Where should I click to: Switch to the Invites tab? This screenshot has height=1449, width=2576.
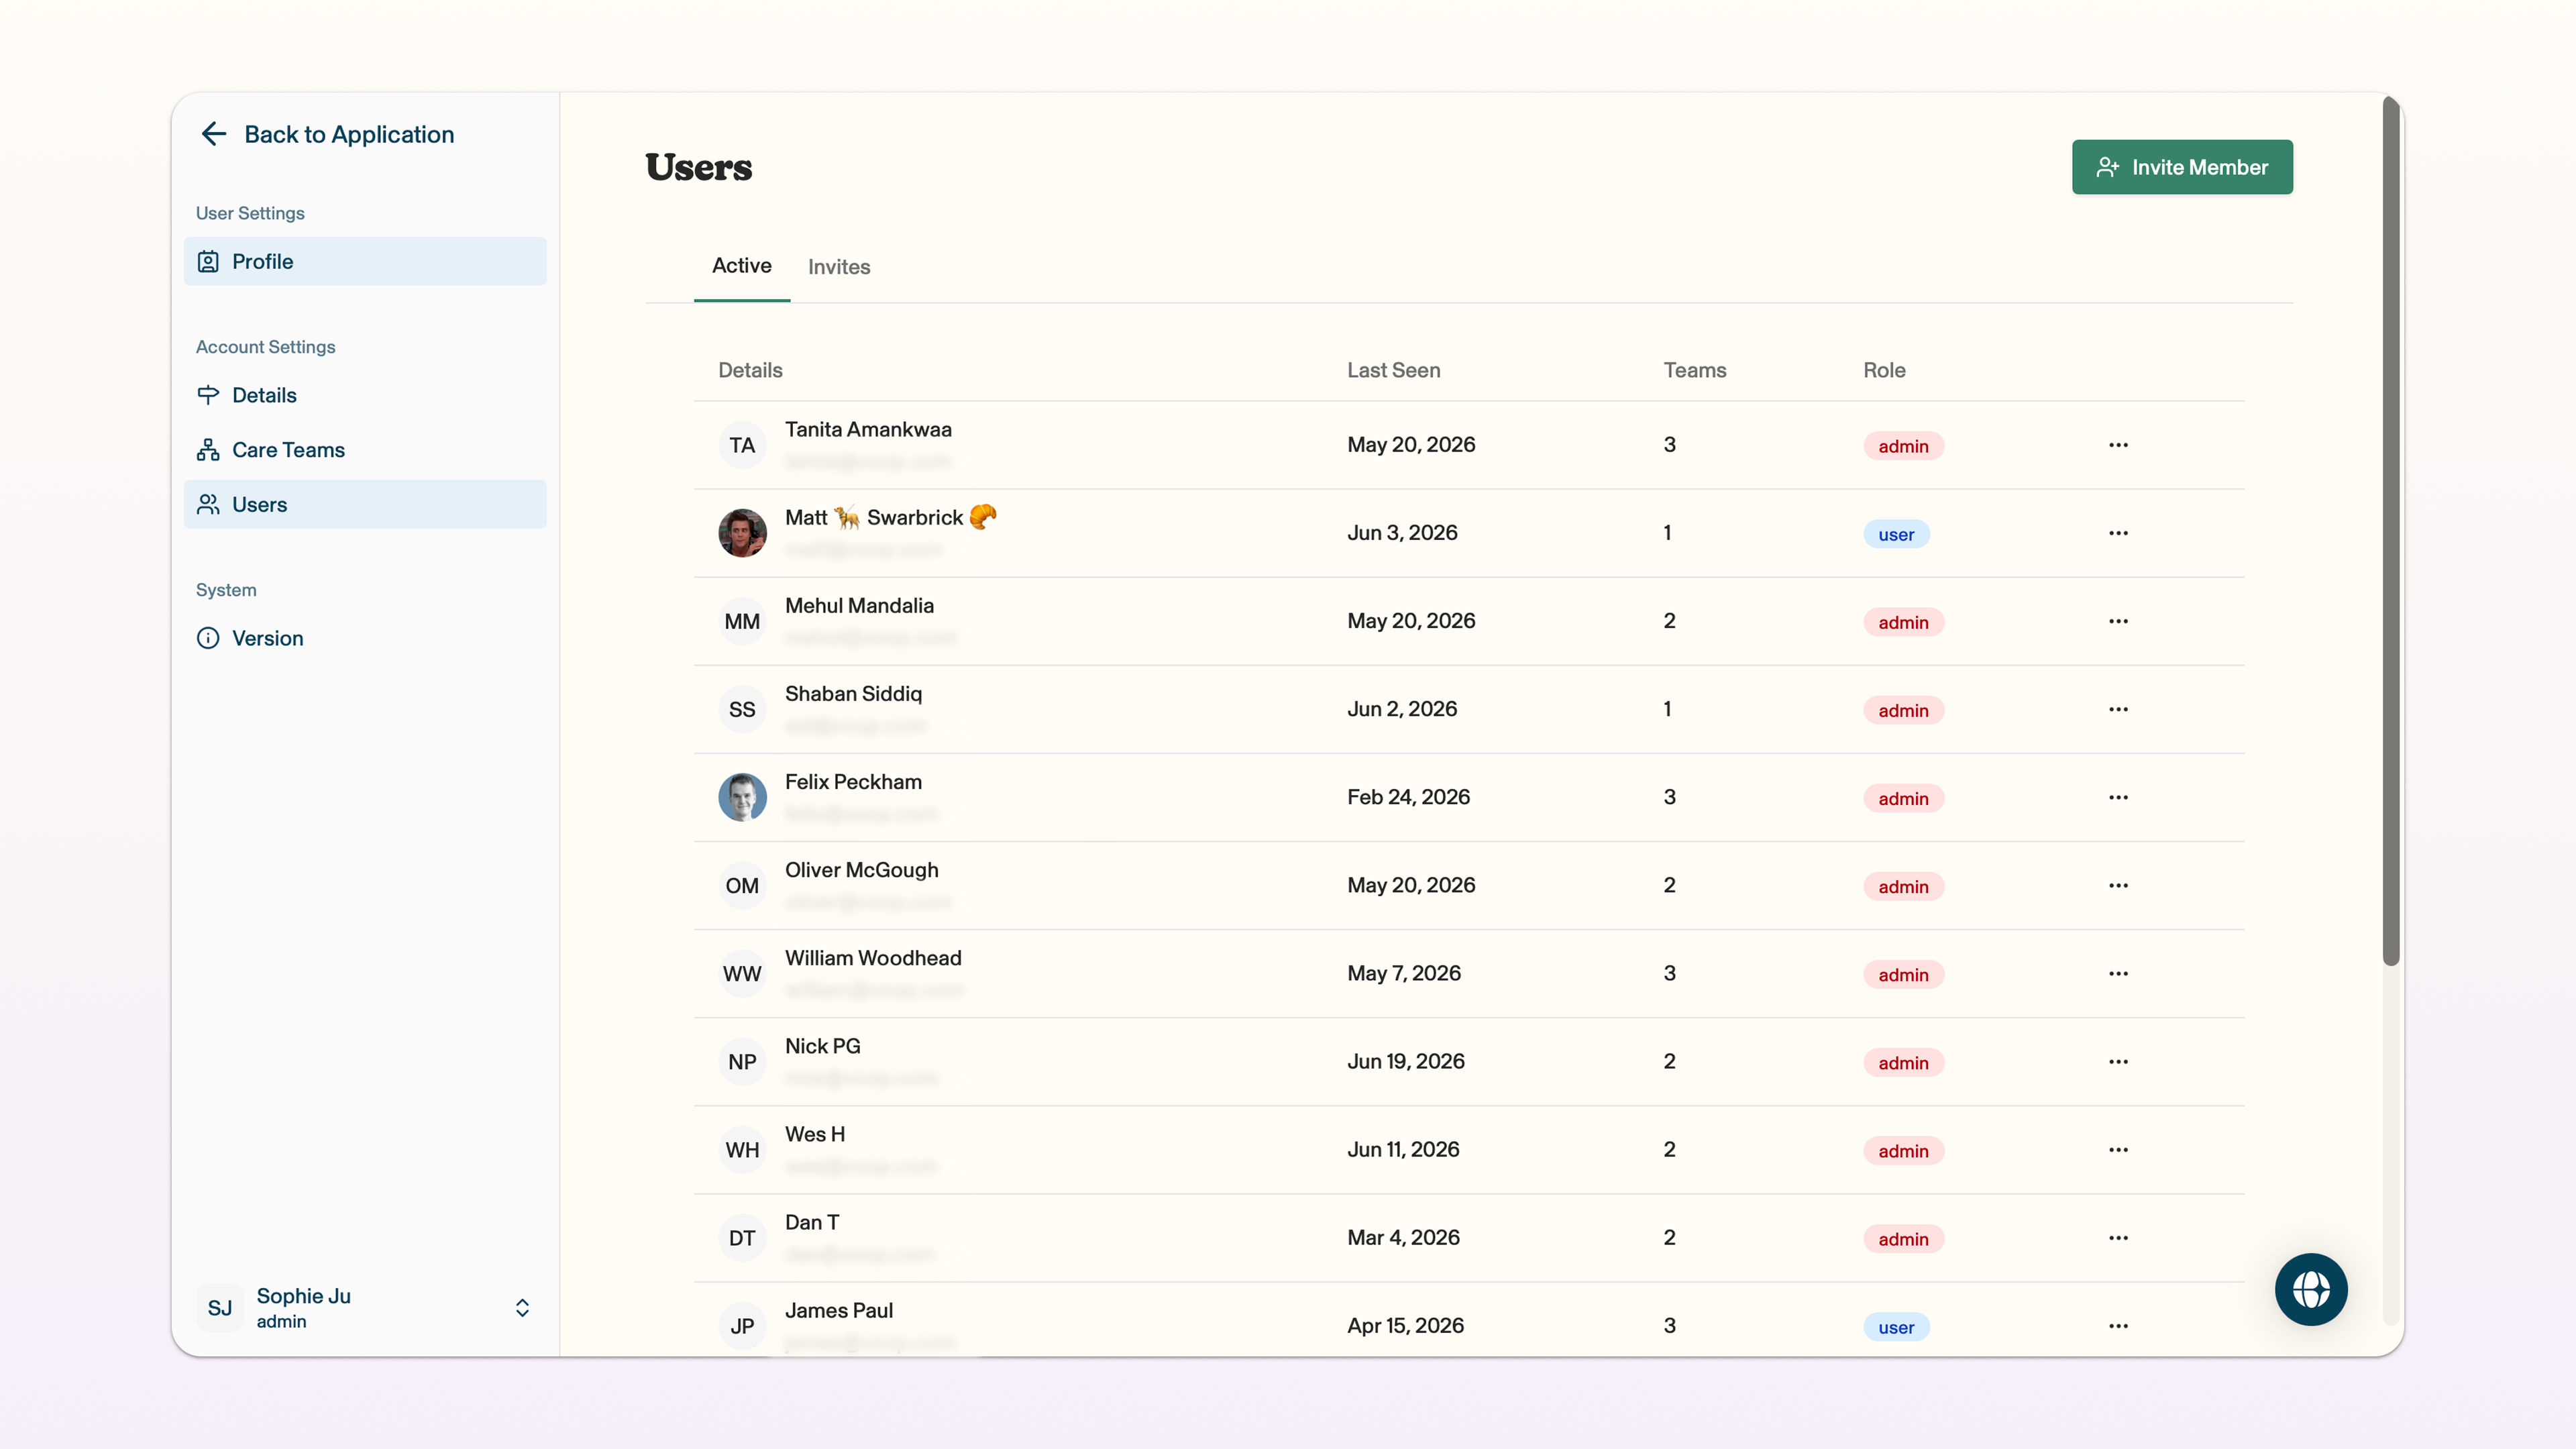tap(839, 267)
